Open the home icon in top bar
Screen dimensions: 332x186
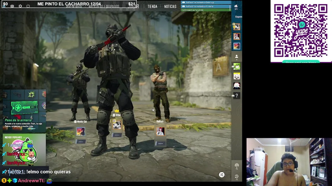(4, 6)
